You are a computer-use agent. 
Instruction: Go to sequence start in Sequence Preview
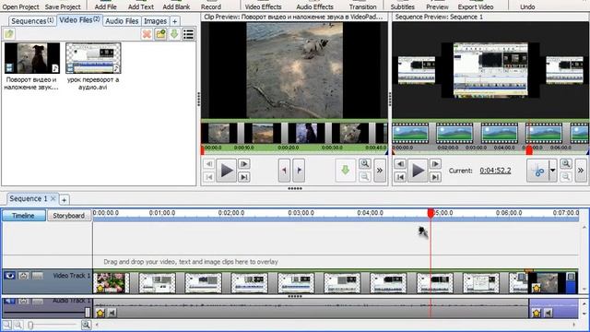point(400,177)
